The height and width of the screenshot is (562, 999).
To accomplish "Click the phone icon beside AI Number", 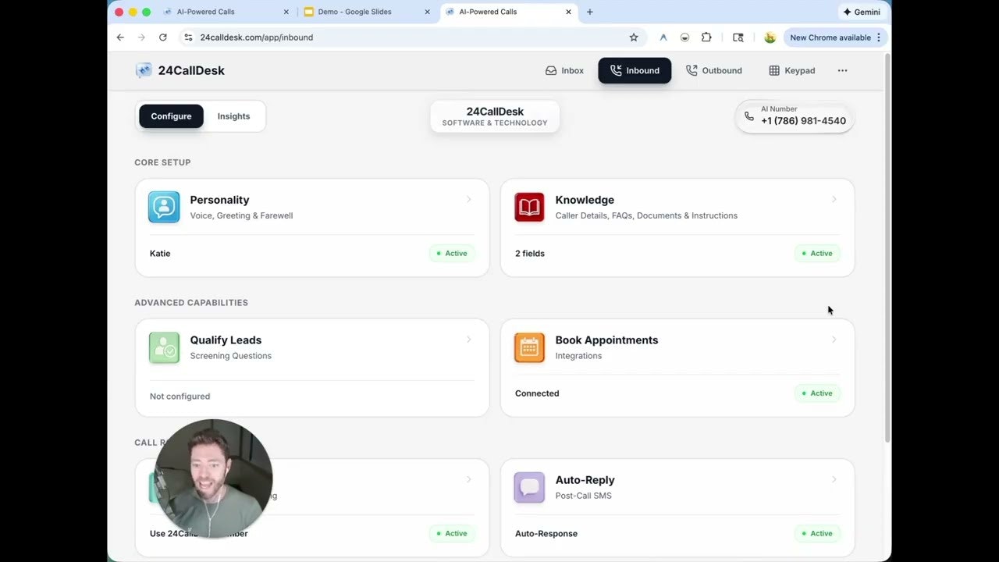I will 749,116.
